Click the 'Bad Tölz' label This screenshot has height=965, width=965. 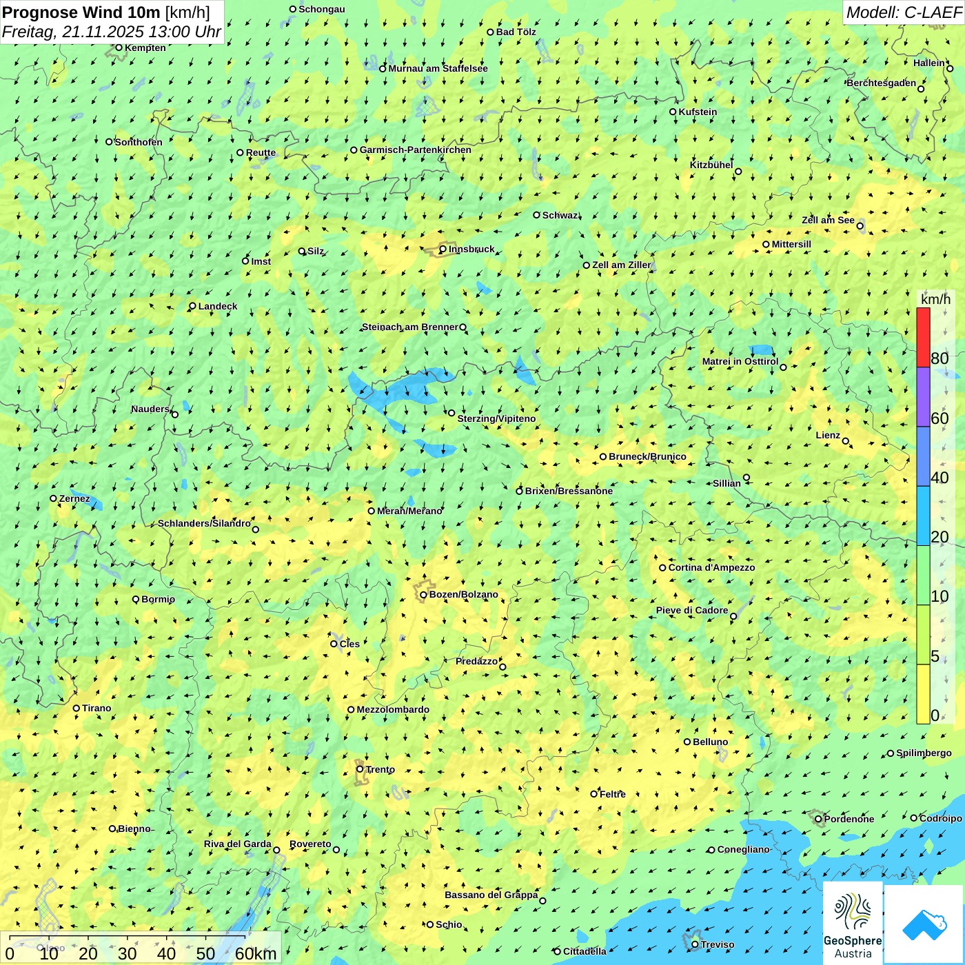tap(516, 32)
